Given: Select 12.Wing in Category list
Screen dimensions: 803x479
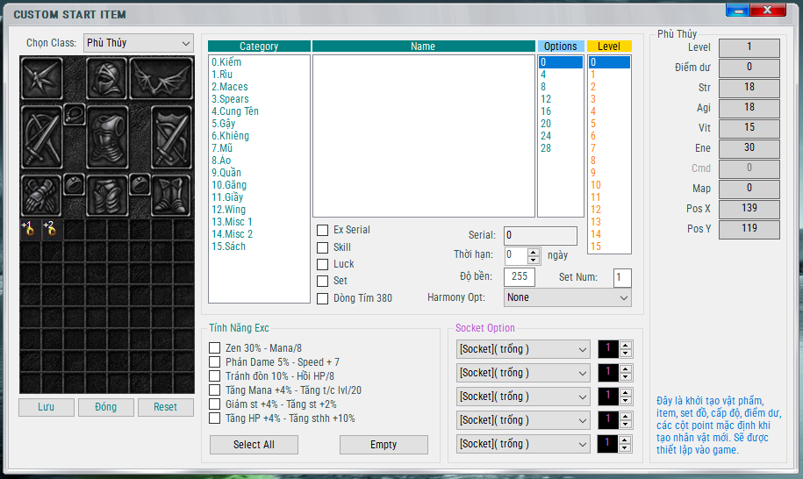Looking at the screenshot, I should 228,210.
